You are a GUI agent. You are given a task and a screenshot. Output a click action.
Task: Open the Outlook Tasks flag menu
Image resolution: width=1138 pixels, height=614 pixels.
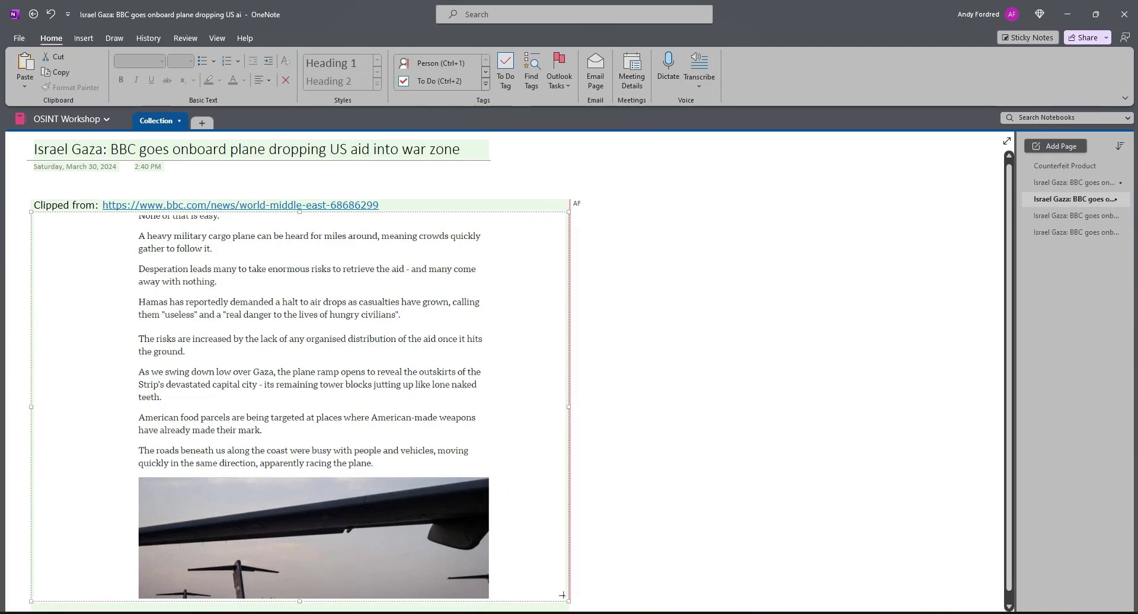[x=559, y=71]
